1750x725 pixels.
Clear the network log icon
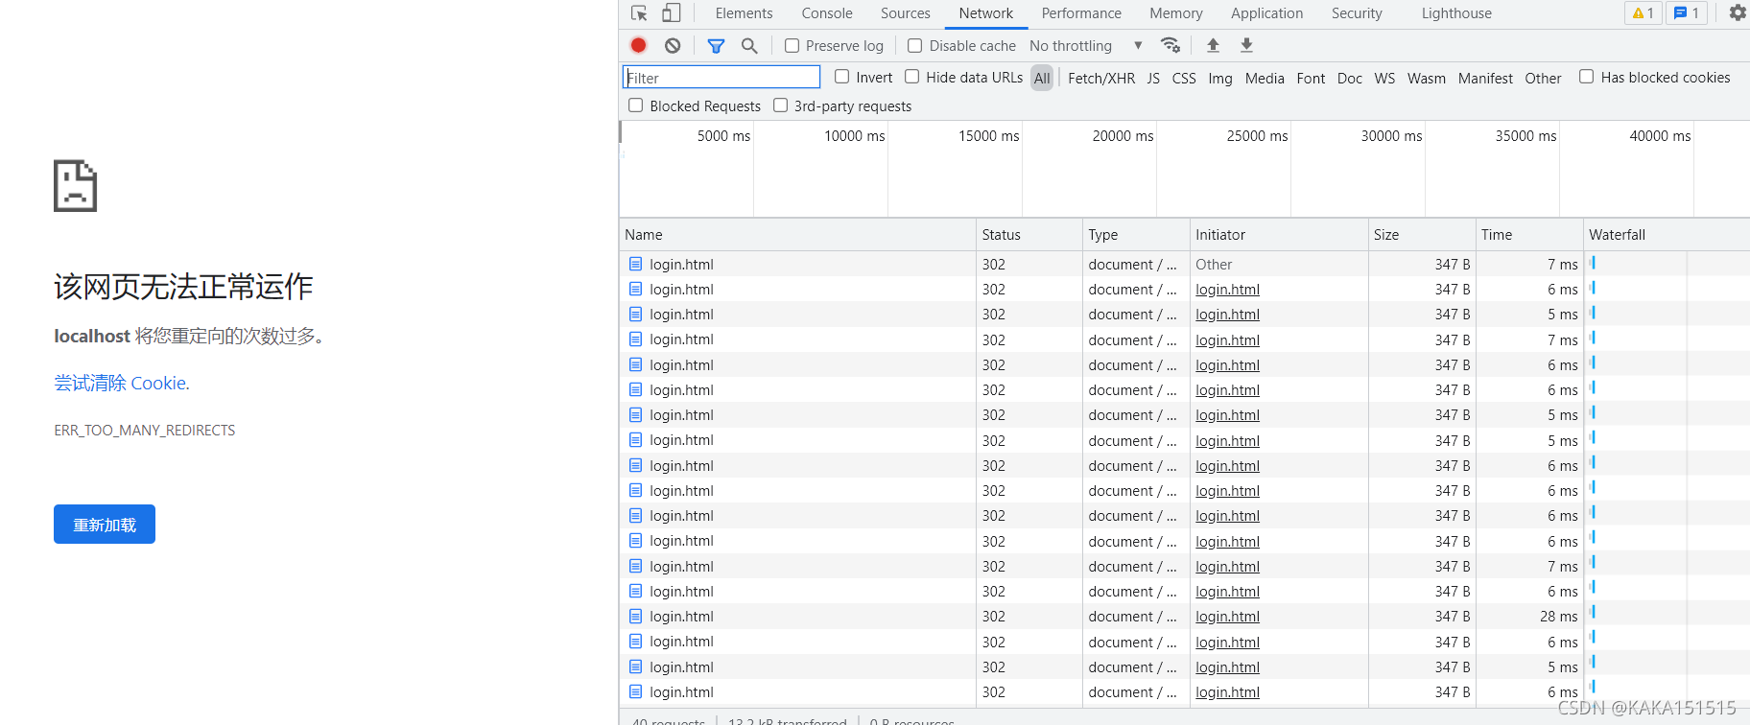coord(673,45)
